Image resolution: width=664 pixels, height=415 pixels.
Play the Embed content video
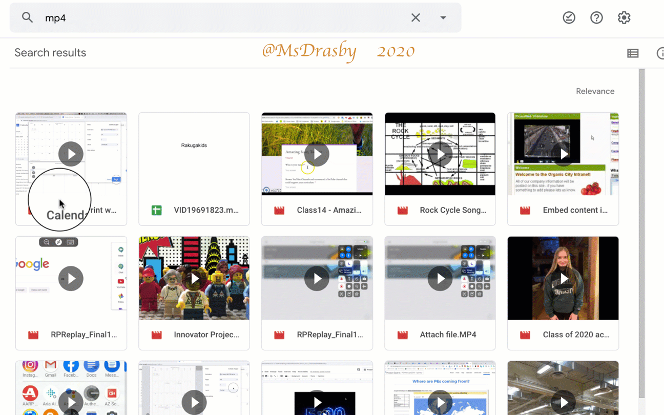pyautogui.click(x=563, y=153)
